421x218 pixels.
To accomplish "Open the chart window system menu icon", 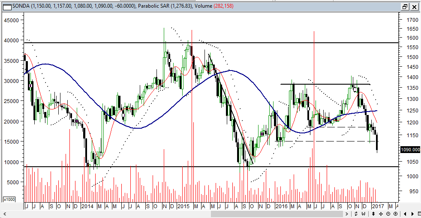I will click(7, 6).
